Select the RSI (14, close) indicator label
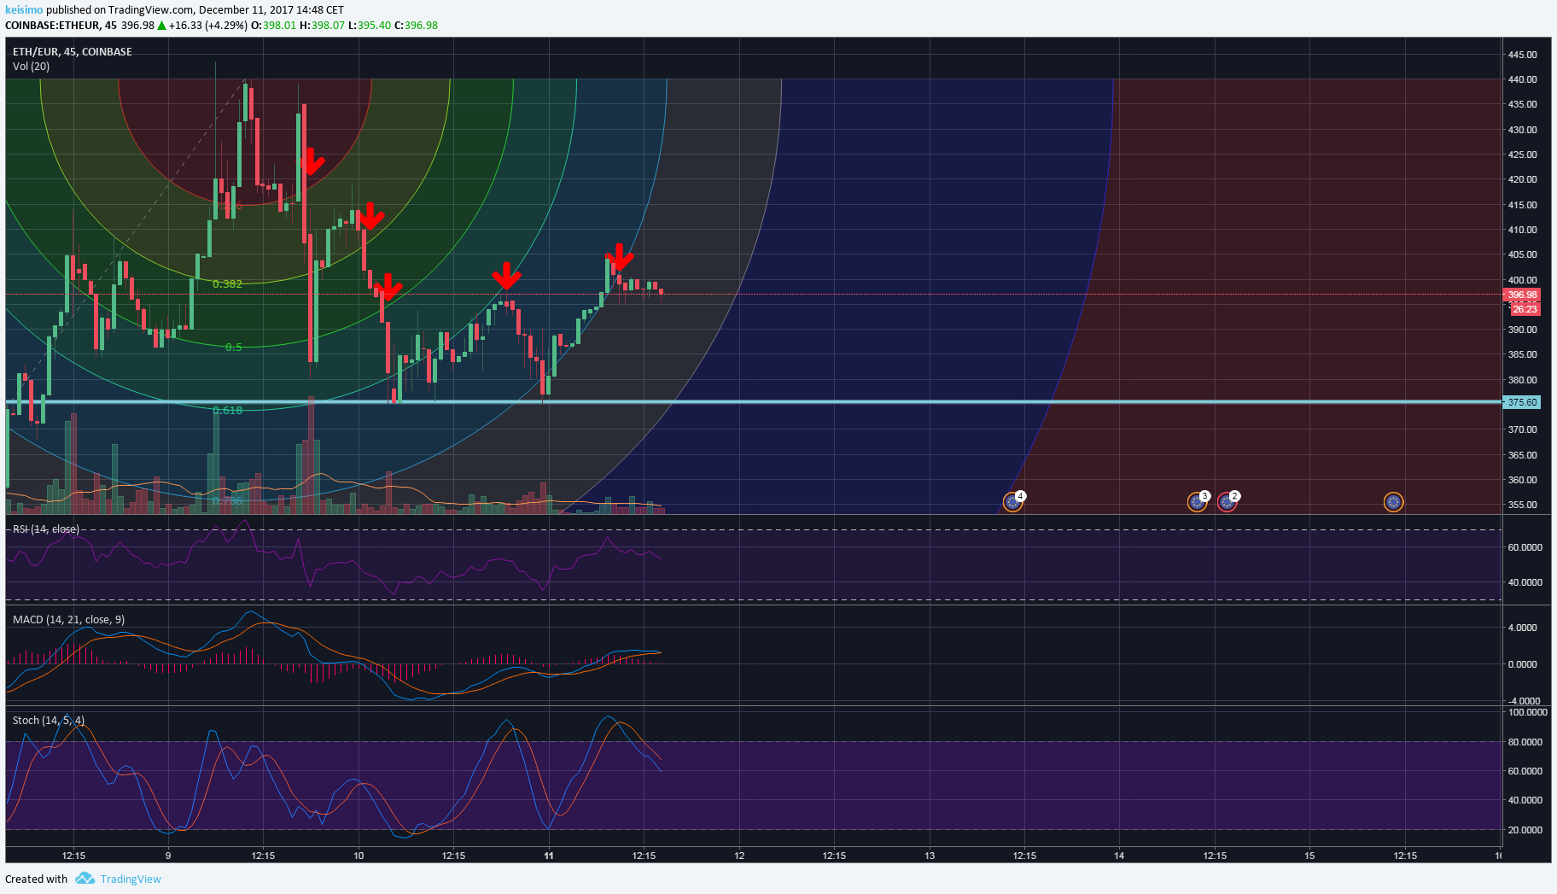1557x894 pixels. click(46, 529)
